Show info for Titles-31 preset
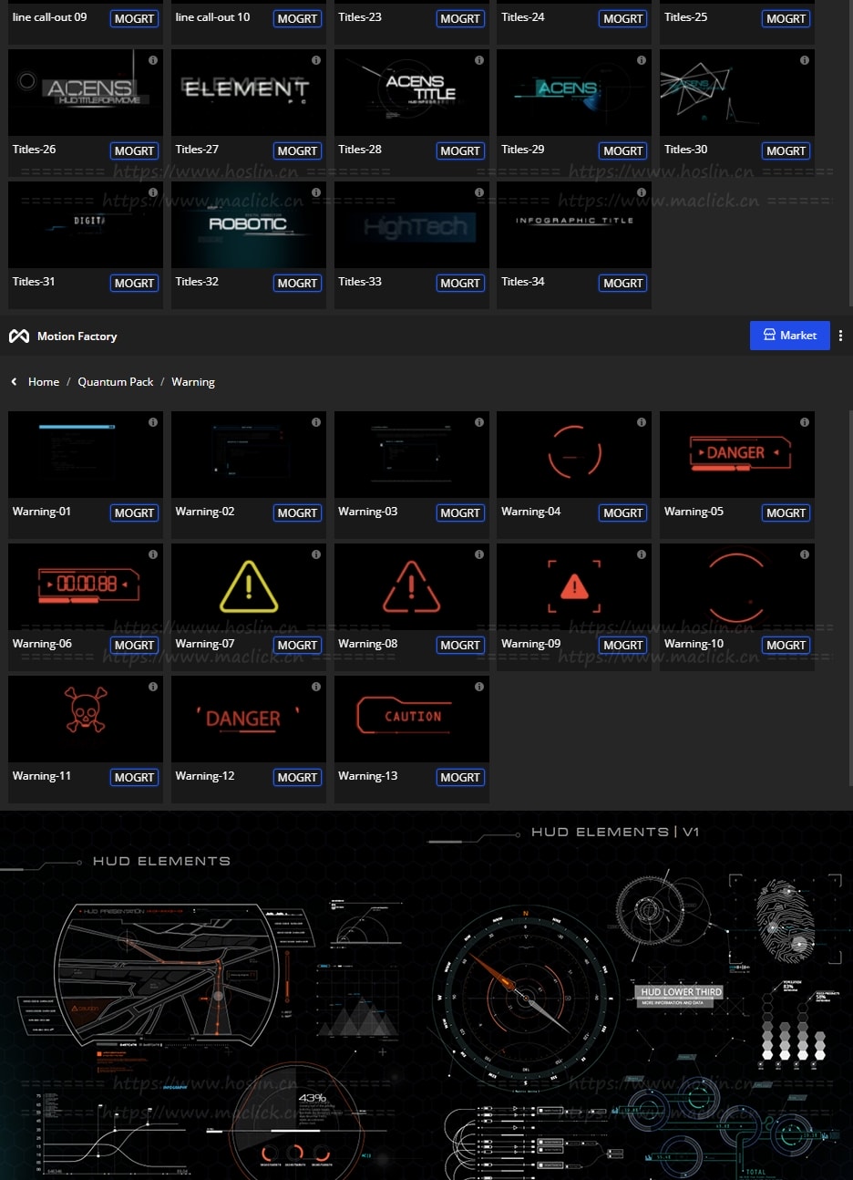 click(x=153, y=192)
